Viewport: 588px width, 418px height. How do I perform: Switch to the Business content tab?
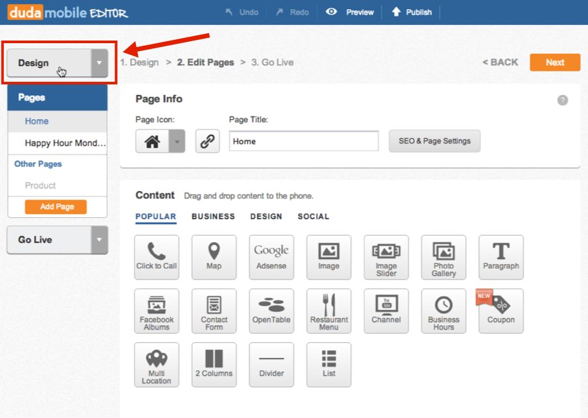(214, 217)
